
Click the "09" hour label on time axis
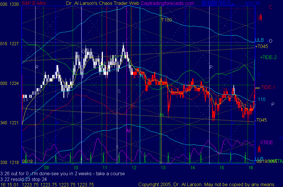click(x=46, y=168)
